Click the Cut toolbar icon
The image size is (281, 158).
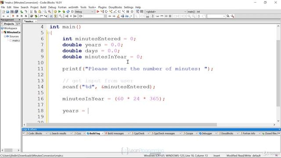tap(31, 12)
